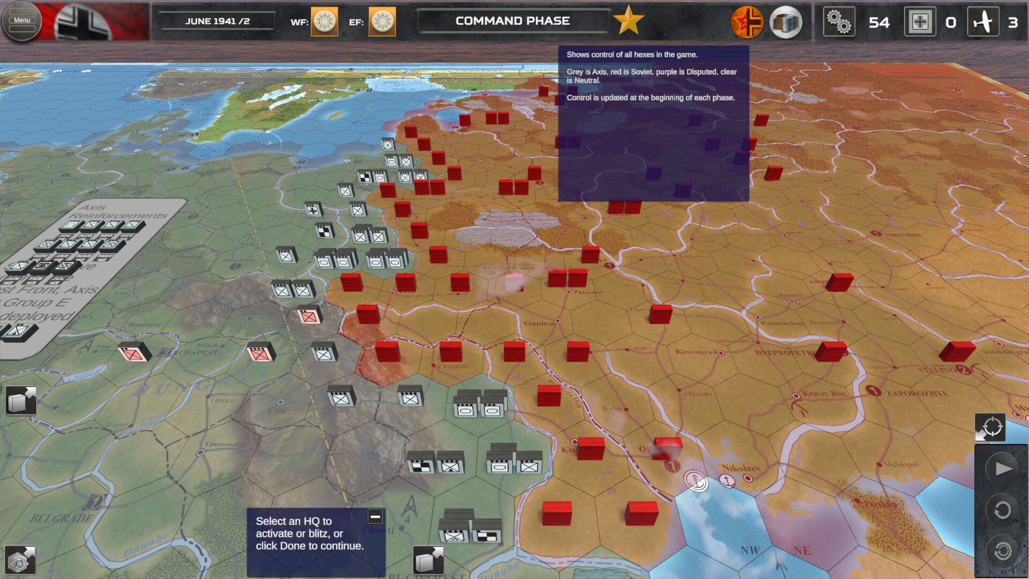Select the Timosoara city label
The height and width of the screenshot is (579, 1029).
pyautogui.click(x=224, y=444)
